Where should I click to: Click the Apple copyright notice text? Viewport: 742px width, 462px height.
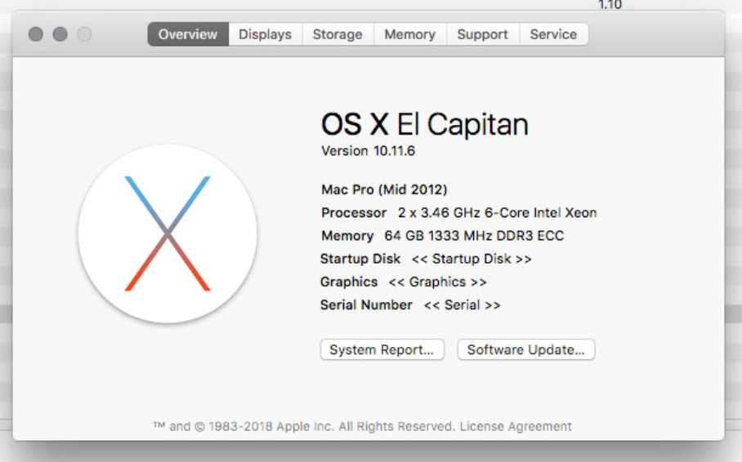click(304, 427)
